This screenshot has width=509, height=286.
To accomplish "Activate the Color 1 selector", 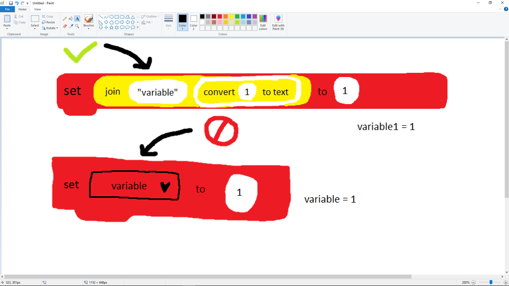I will point(182,22).
